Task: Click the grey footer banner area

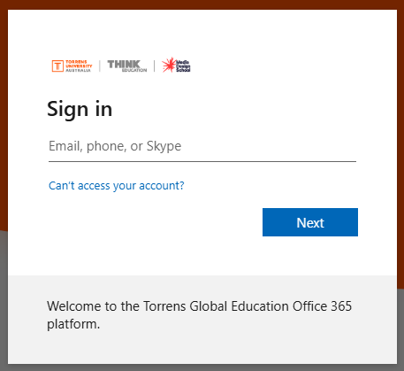Action: (x=202, y=320)
